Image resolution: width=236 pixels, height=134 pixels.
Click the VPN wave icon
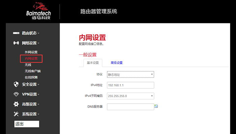pyautogui.click(x=16, y=95)
